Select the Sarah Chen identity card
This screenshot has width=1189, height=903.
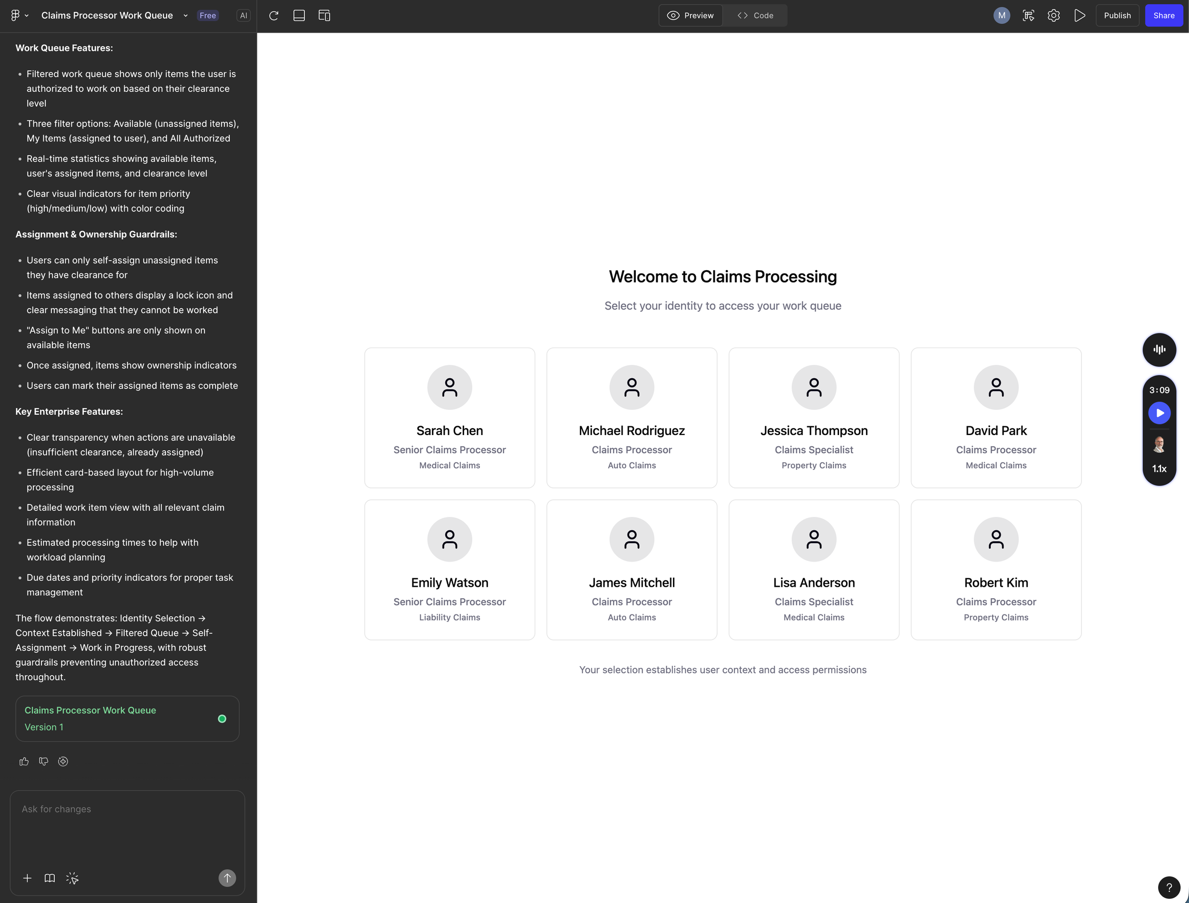pos(449,418)
